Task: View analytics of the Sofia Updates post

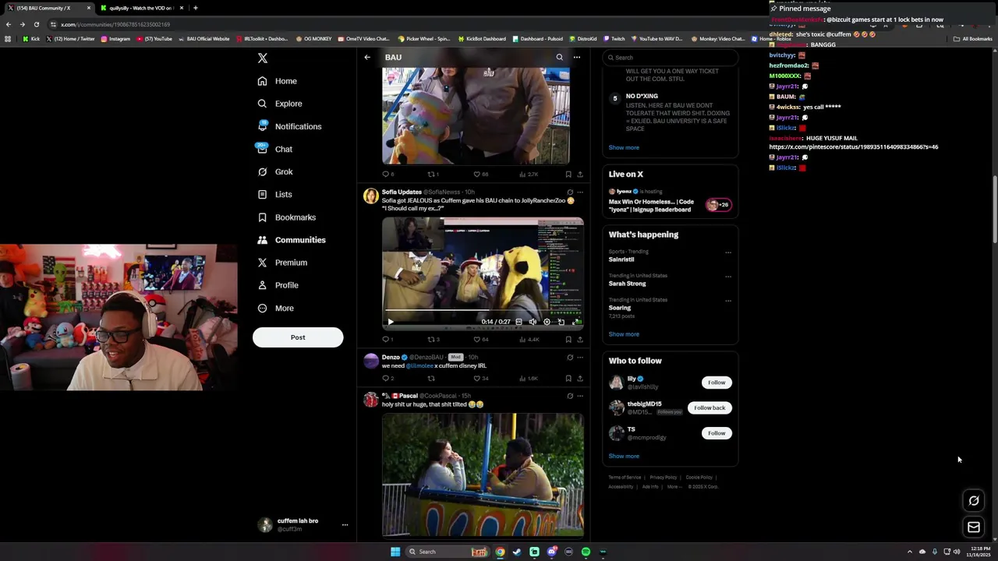Action: tap(529, 340)
